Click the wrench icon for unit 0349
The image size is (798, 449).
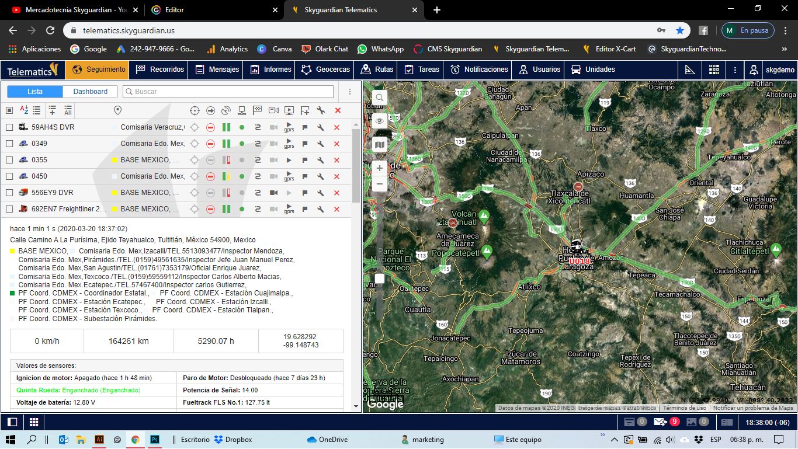(x=321, y=144)
